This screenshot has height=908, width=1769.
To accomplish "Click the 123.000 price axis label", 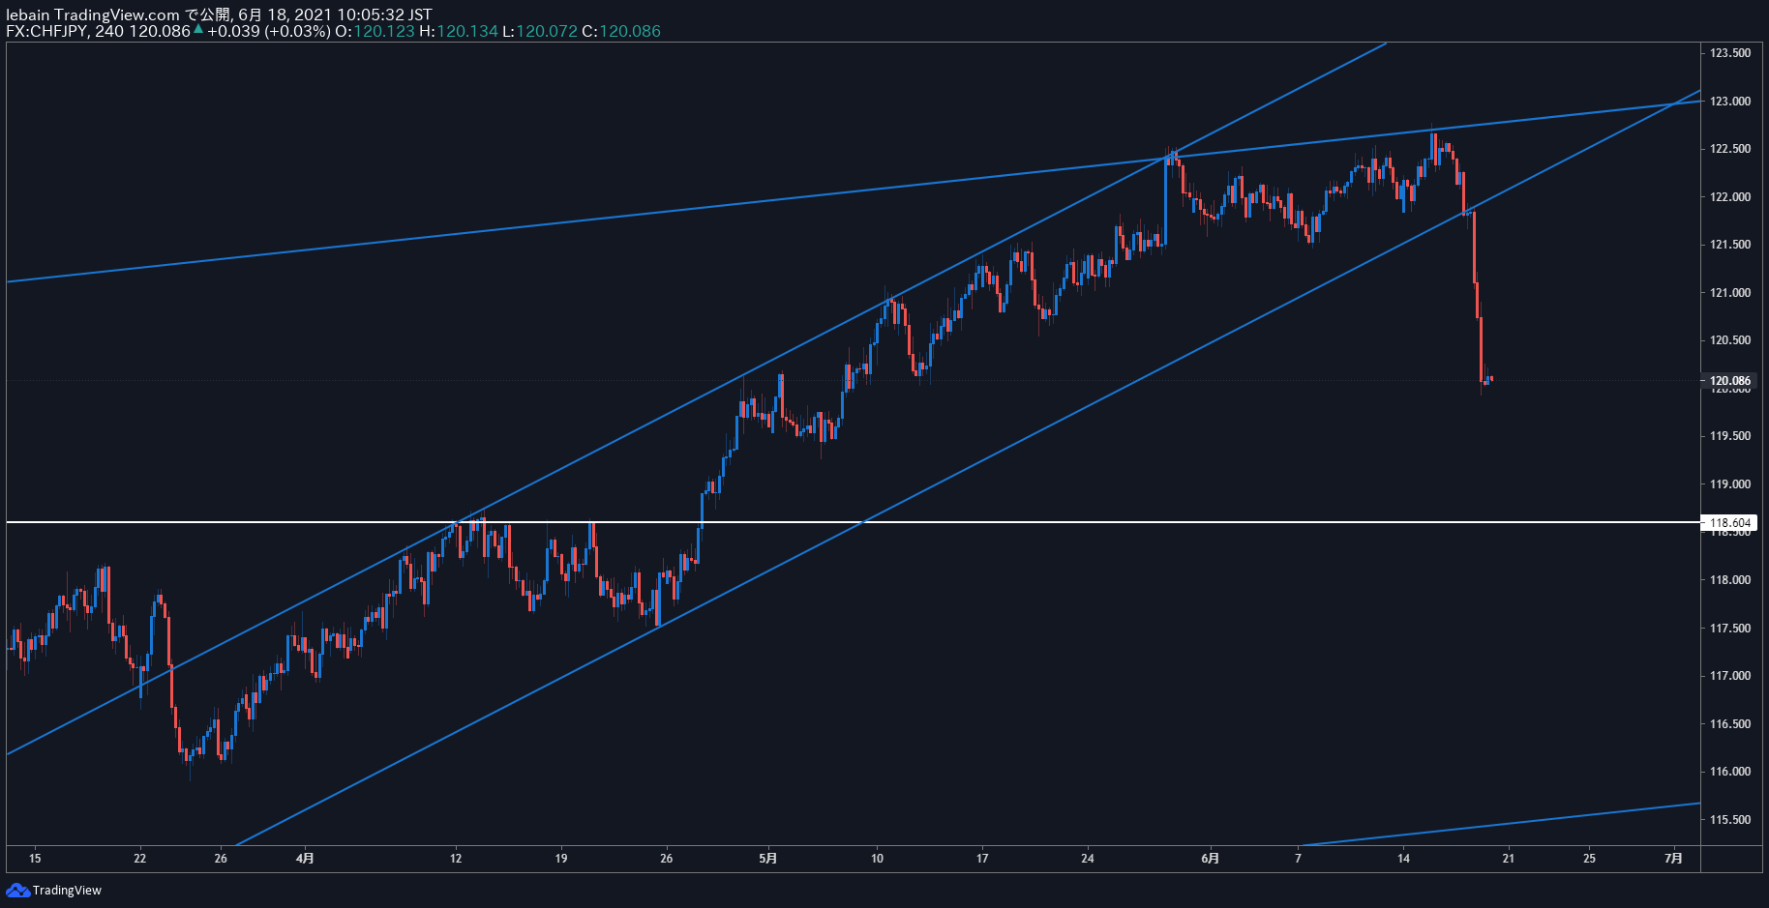I will (1730, 102).
